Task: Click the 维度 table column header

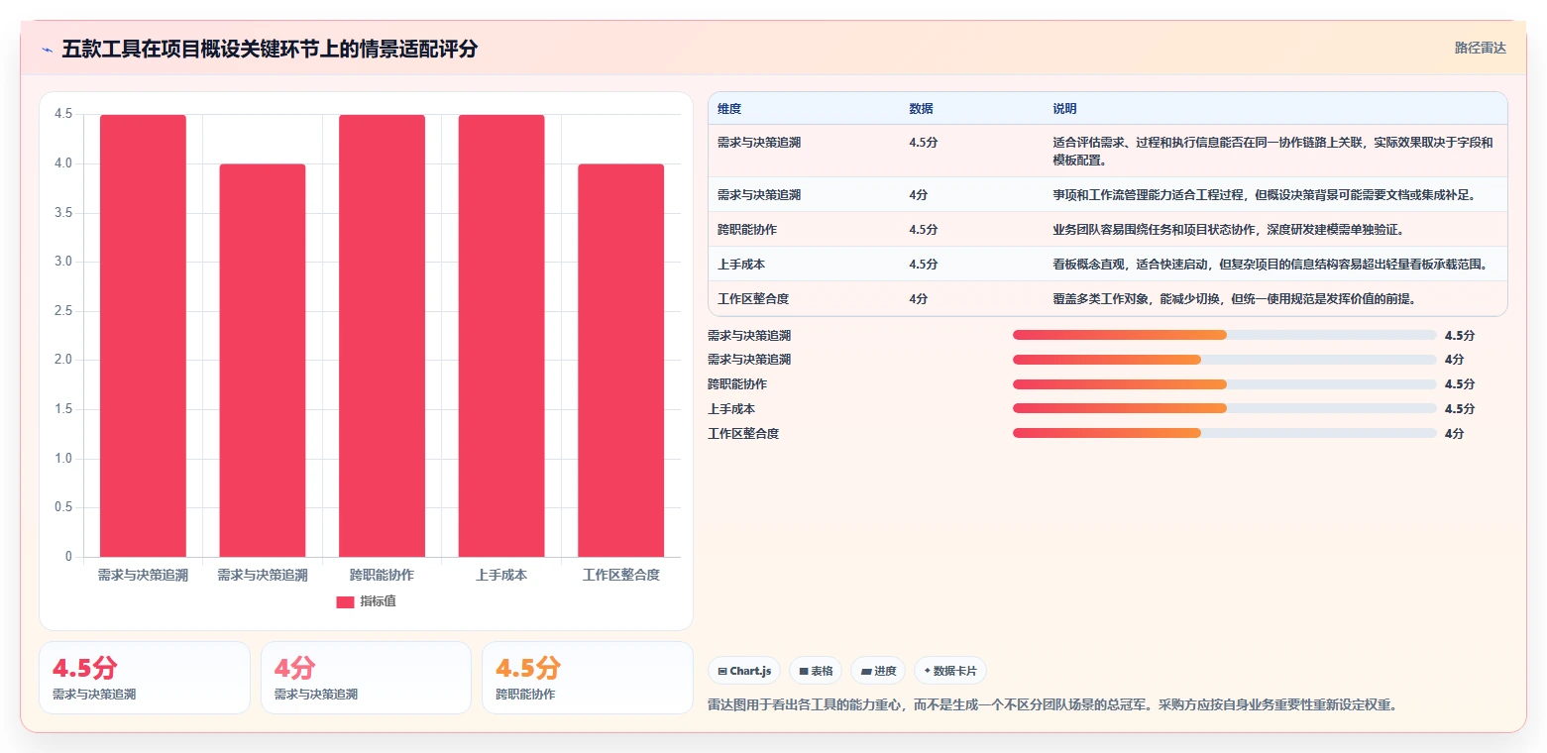Action: point(729,109)
